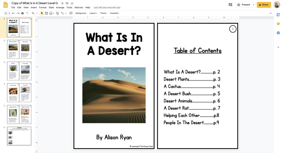Open the View menu
Viewport: 282px width, 153px height.
tap(26, 7)
